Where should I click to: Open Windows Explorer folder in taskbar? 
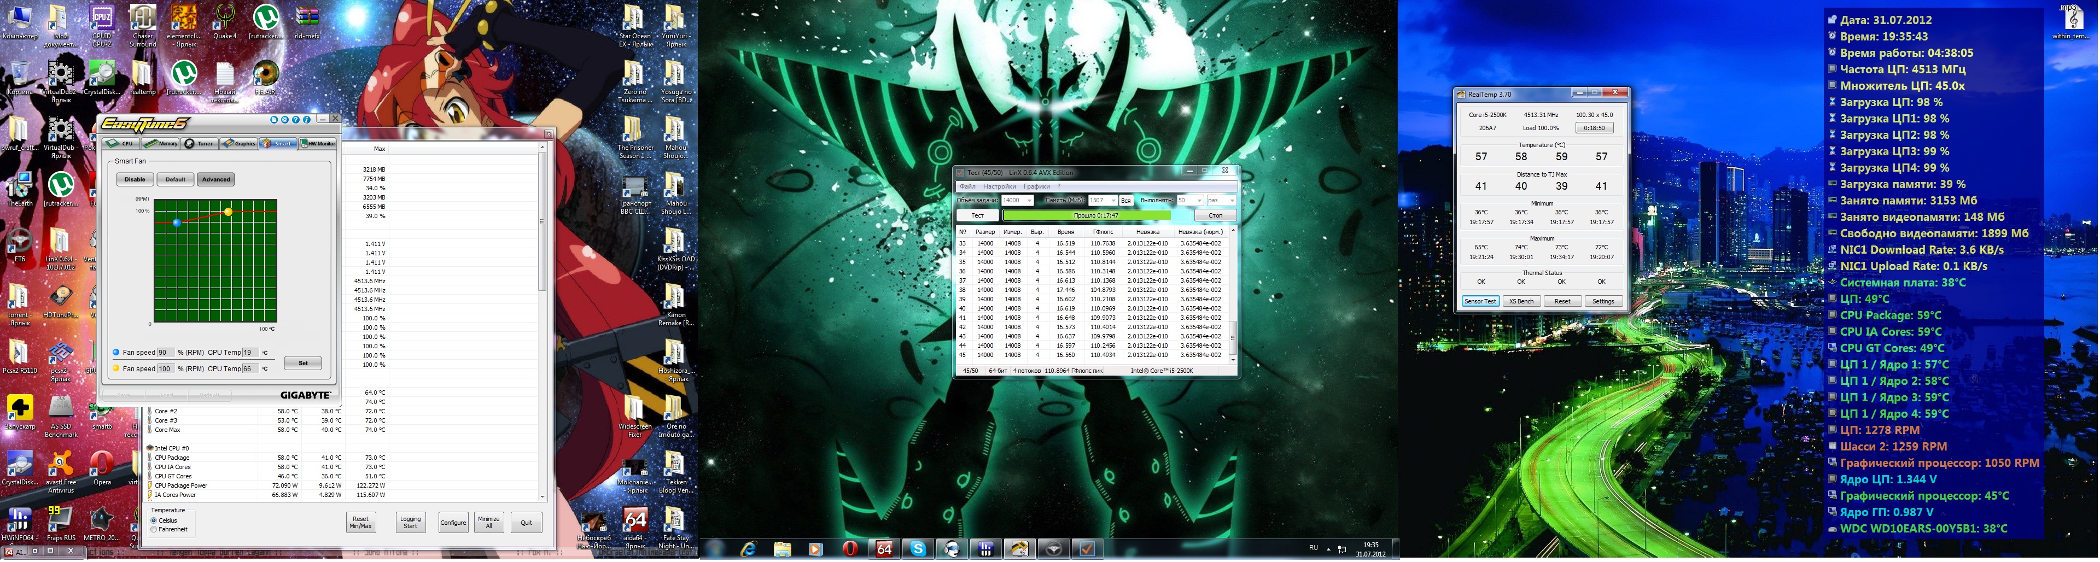782,549
